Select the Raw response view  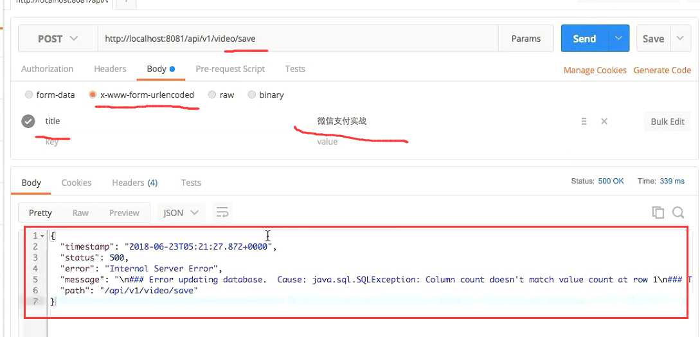(80, 213)
